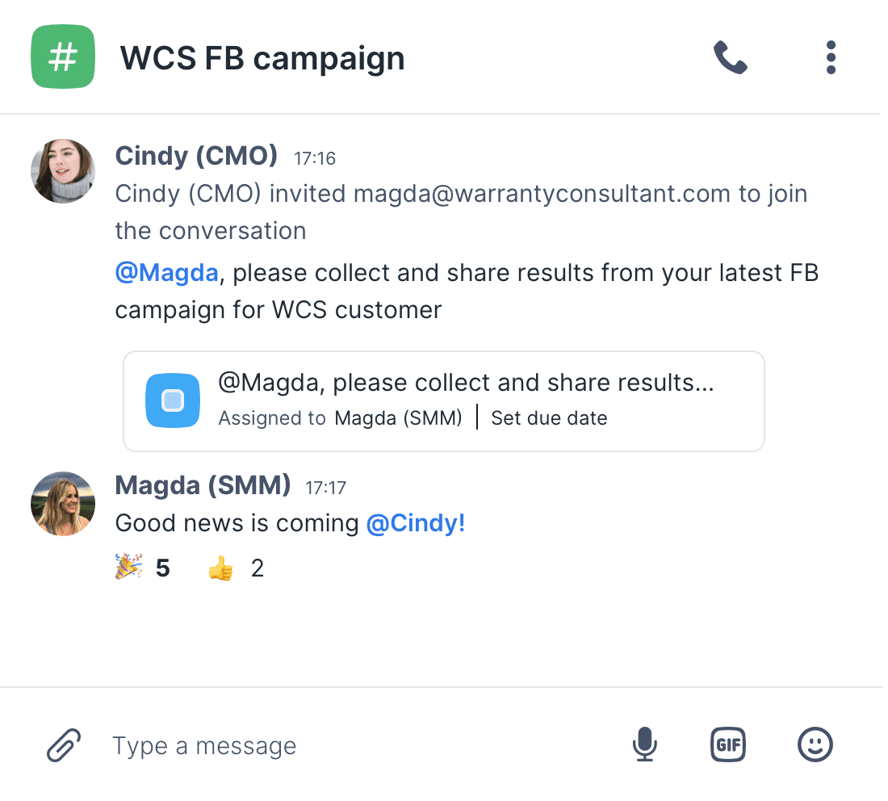This screenshot has width=888, height=801.
Task: Toggle the thumbs up reaction
Action: point(236,568)
